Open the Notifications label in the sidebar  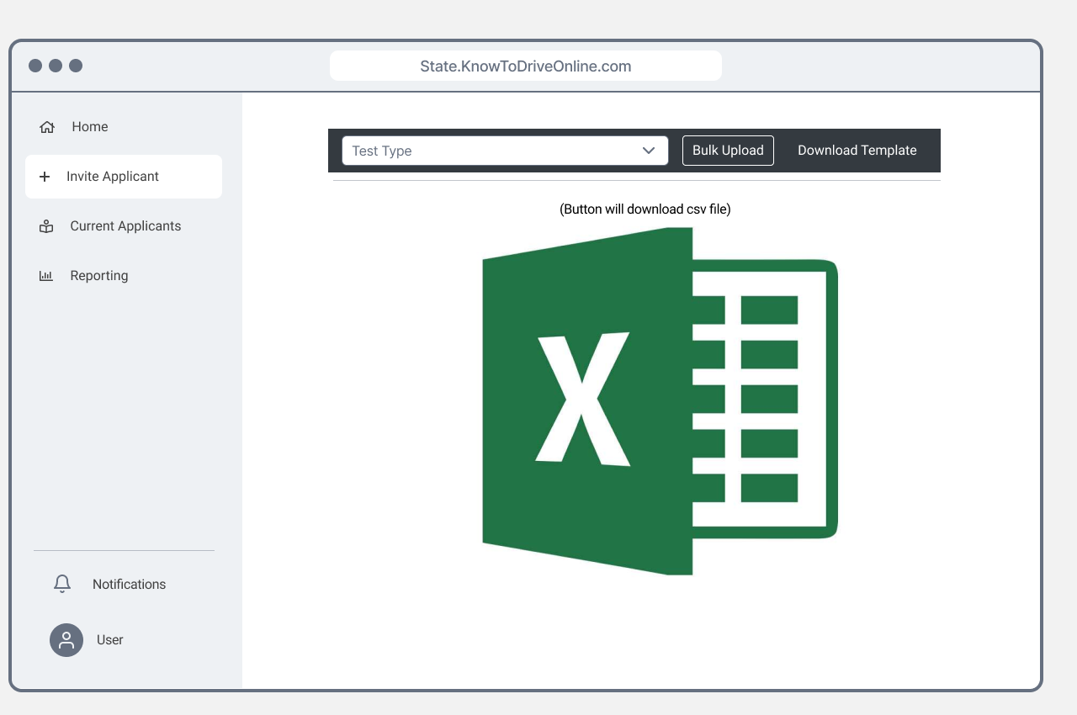tap(130, 585)
